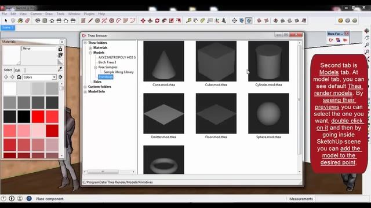Pick the Paint Bucket tool

[x=20, y=21]
